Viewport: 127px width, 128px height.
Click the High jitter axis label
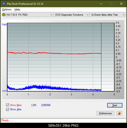point(4,24)
